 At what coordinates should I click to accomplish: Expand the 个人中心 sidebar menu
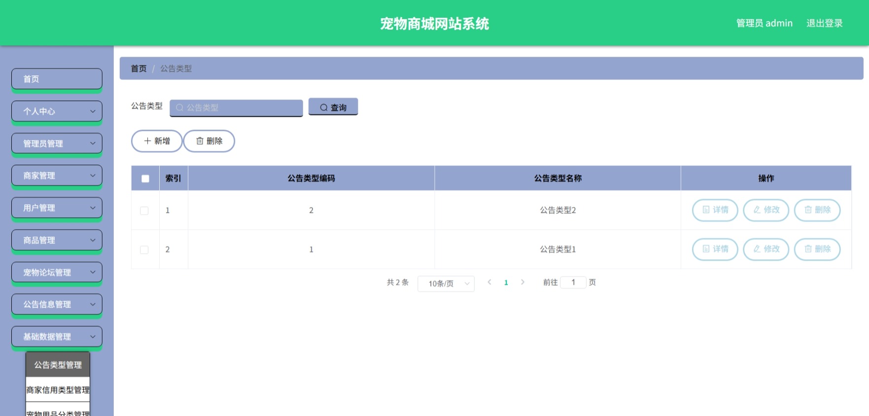pos(57,111)
